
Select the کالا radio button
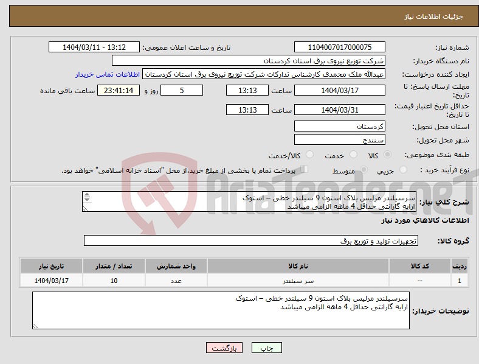pos(387,155)
